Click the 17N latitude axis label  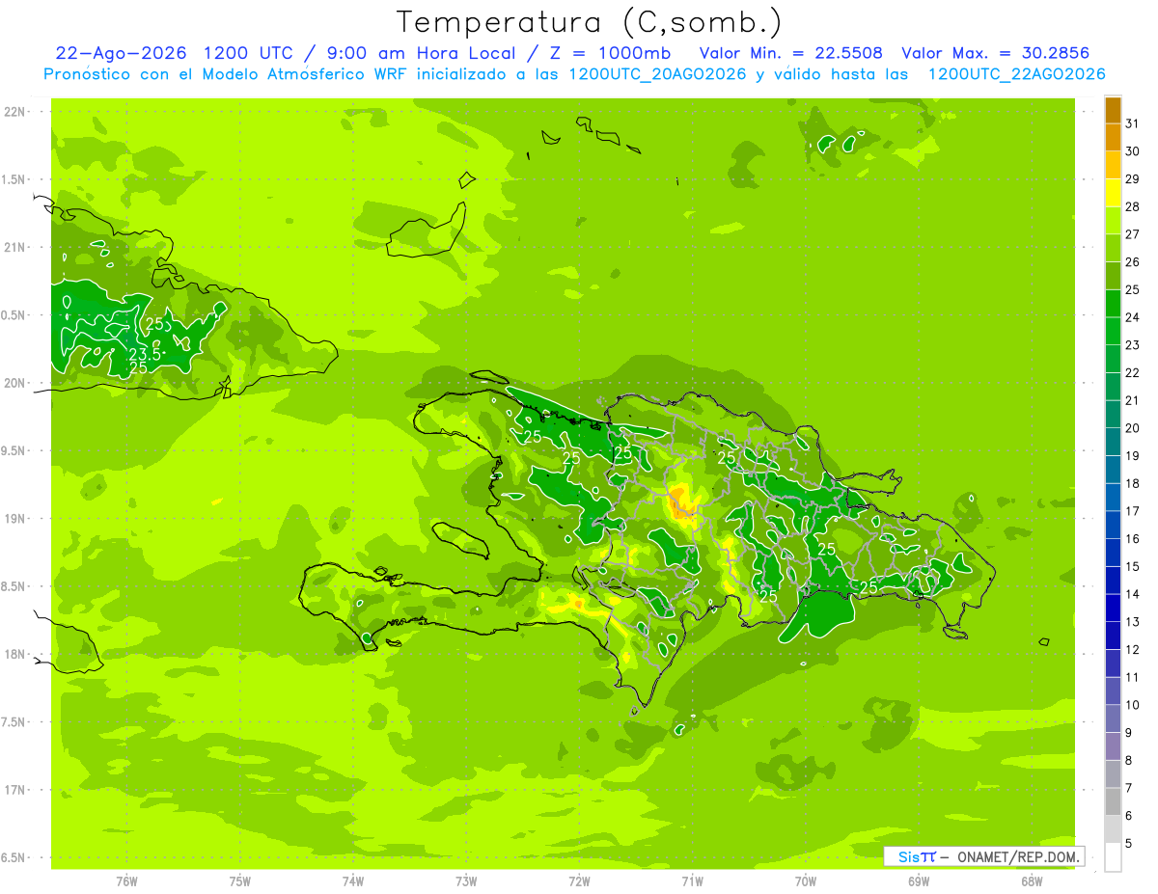(x=15, y=790)
